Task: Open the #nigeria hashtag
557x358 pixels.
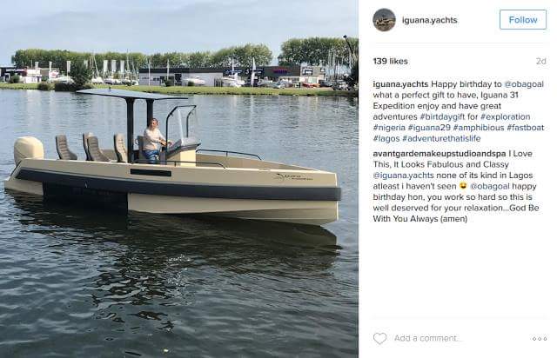Action: point(389,128)
